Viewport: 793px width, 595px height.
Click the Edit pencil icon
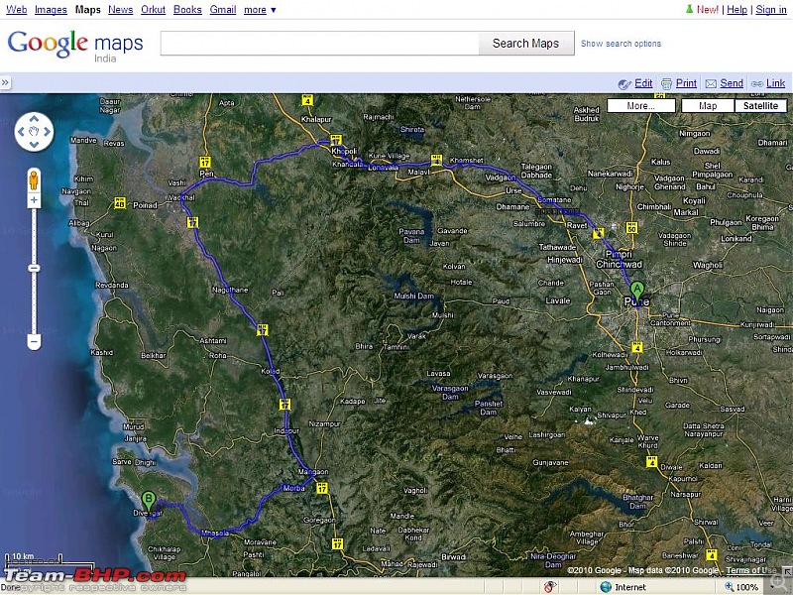pos(624,84)
